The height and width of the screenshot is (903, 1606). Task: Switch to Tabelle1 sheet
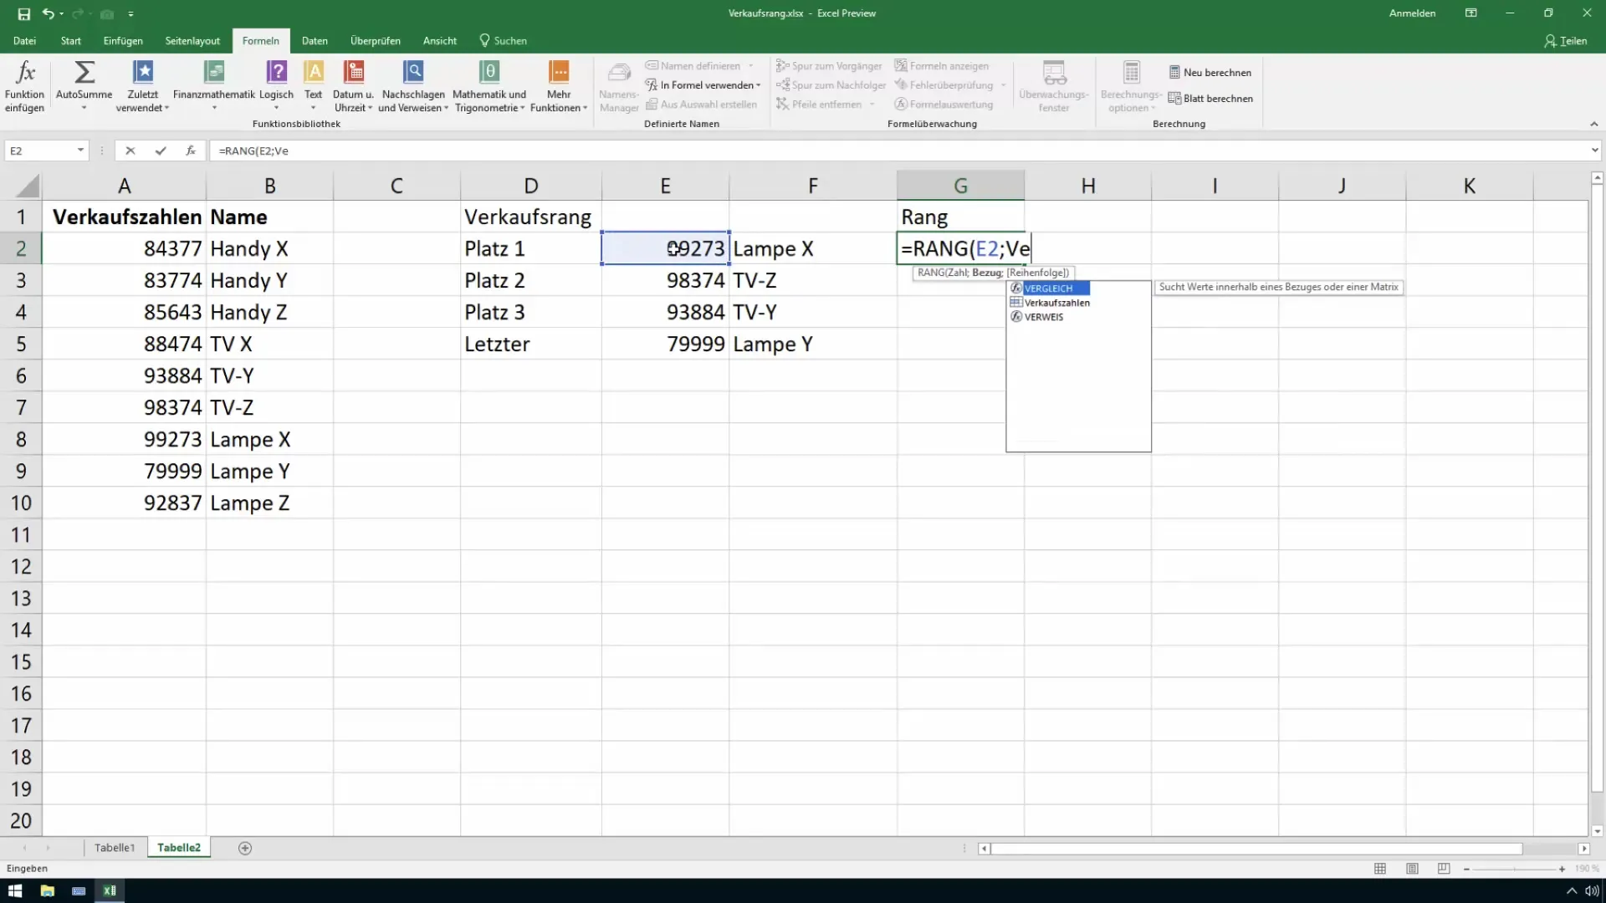click(x=115, y=848)
